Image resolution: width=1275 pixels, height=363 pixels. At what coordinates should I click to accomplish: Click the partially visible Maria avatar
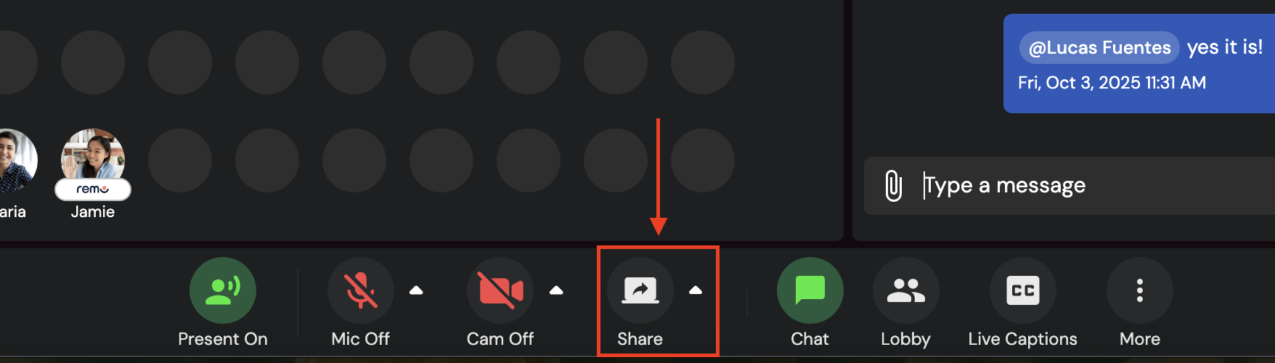click(x=16, y=160)
